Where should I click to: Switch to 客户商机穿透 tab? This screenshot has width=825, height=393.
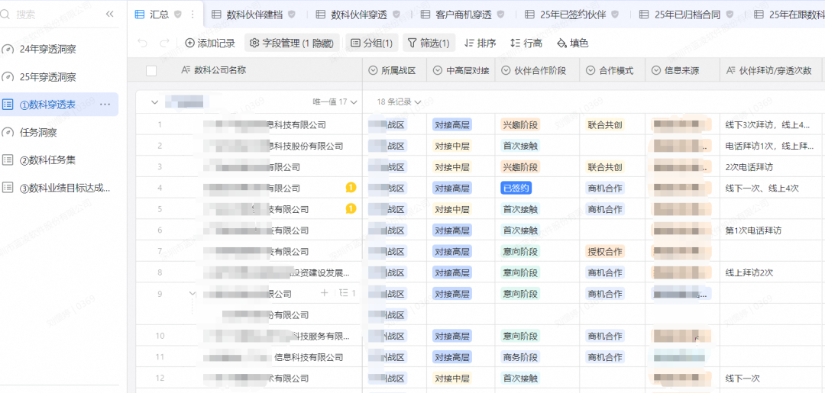click(x=456, y=14)
